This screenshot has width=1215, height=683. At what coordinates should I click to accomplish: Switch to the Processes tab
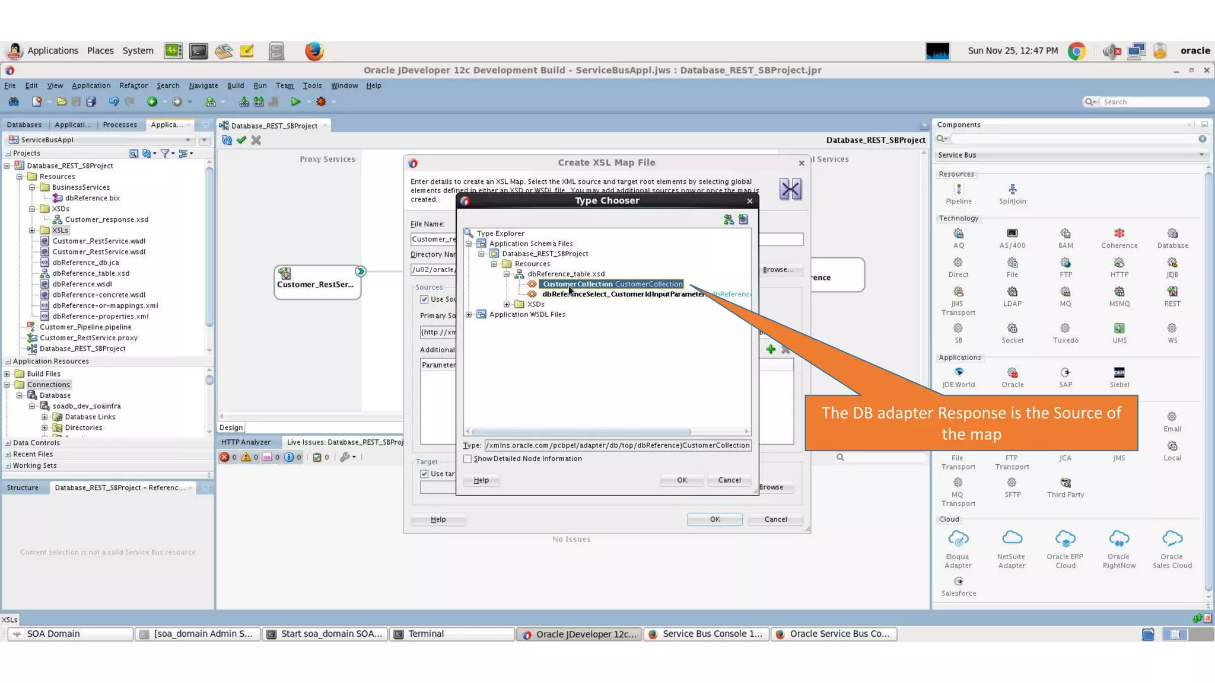pos(120,125)
